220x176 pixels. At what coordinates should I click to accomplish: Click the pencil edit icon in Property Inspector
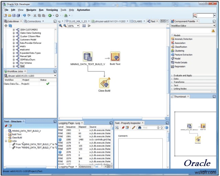coord(133,128)
